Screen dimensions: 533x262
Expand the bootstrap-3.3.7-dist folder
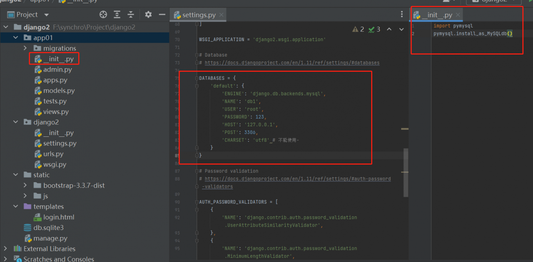click(25, 185)
